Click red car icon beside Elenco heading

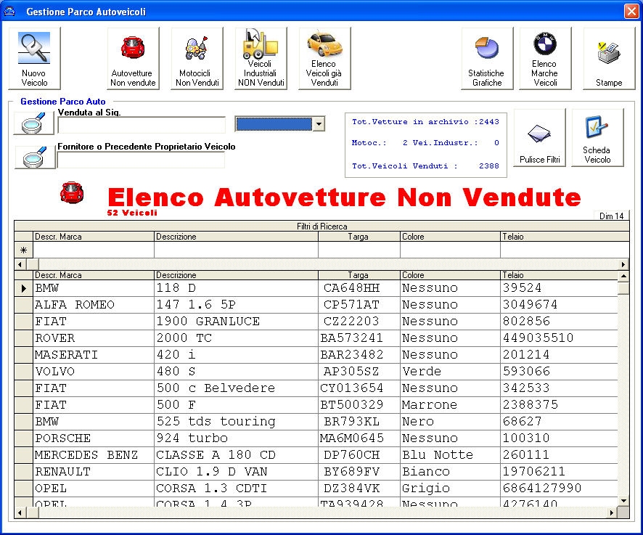72,192
